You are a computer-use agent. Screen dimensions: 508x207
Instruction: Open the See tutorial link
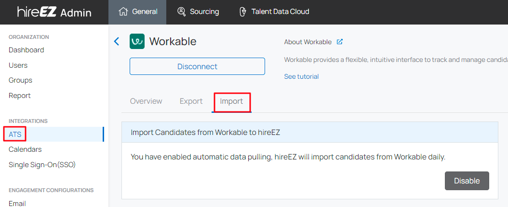[301, 76]
